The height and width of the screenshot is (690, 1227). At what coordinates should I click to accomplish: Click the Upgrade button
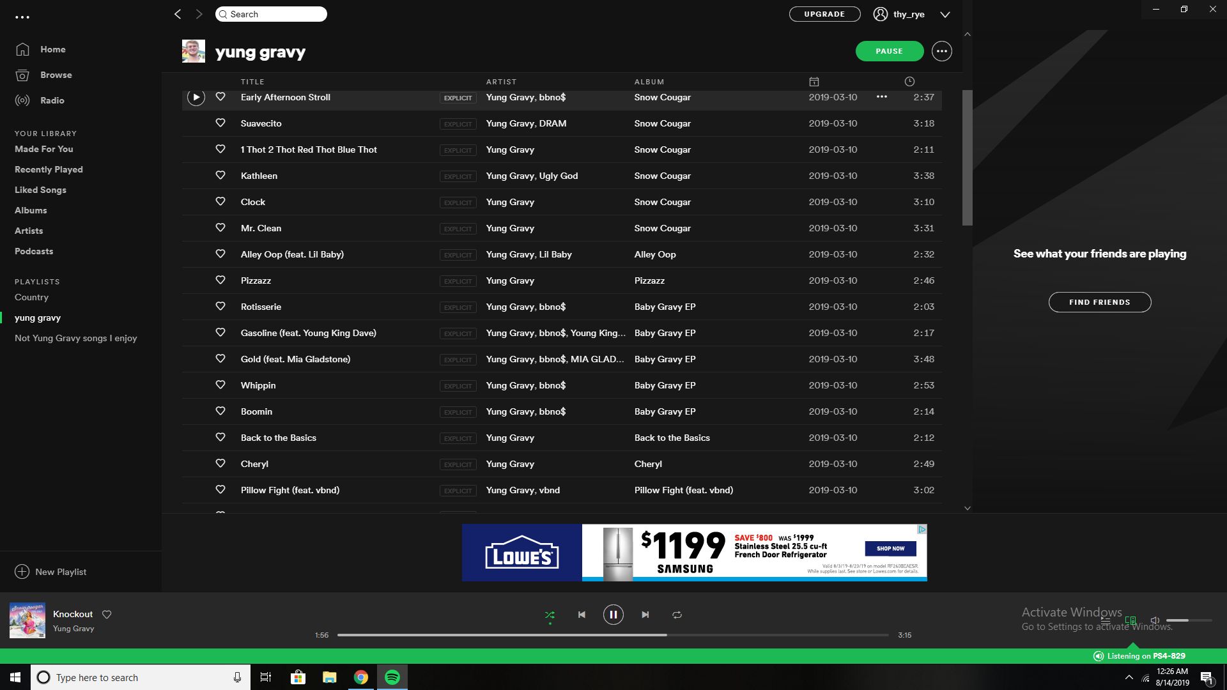[824, 13]
